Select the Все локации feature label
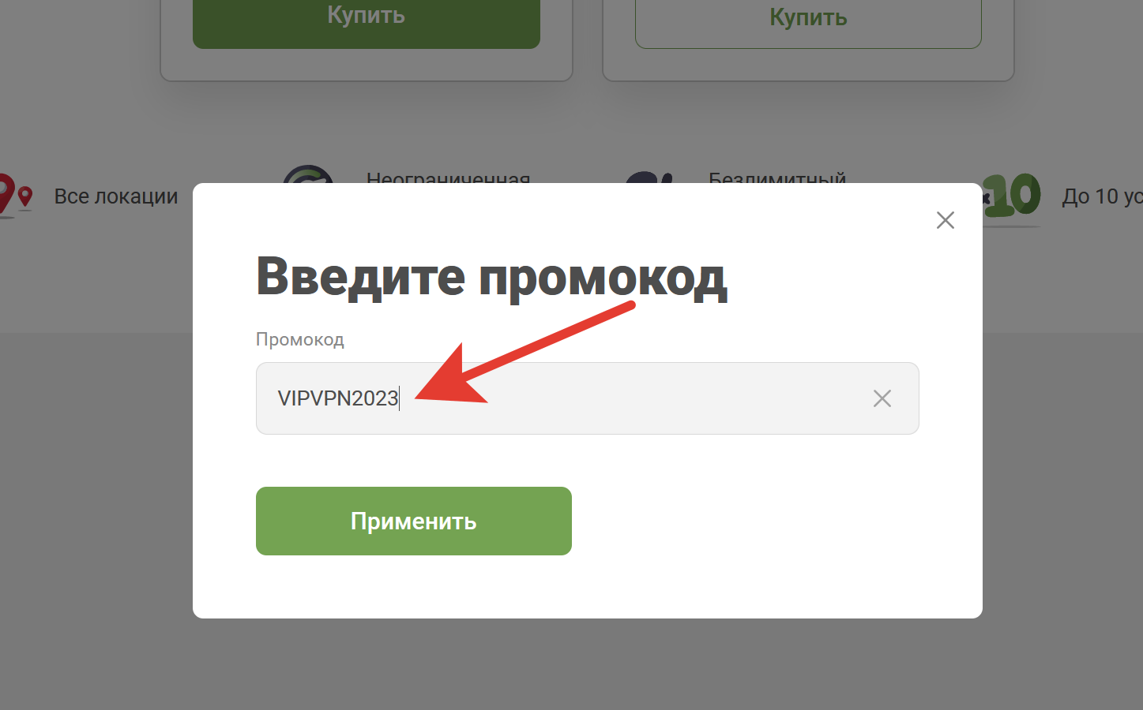 coord(116,196)
